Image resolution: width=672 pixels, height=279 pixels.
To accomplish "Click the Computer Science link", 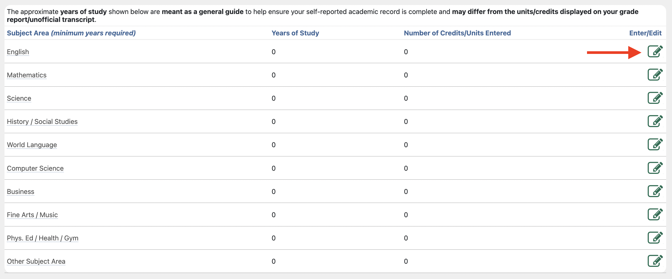I will point(35,168).
